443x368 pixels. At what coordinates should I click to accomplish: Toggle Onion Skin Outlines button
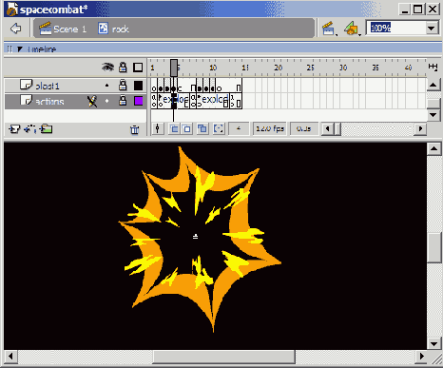tap(187, 128)
